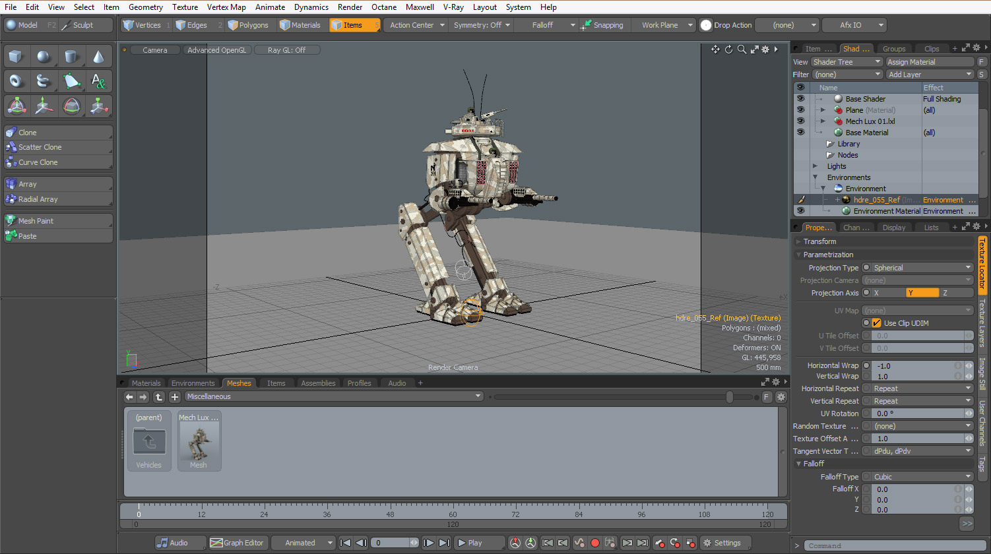Select the Mech Lux mesh thumbnail
Screen dimensions: 991x554
point(199,441)
